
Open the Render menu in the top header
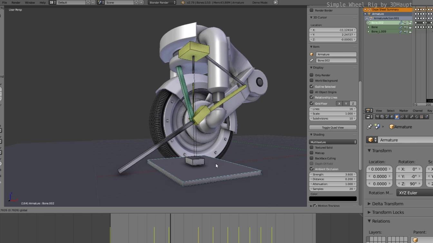click(x=15, y=3)
